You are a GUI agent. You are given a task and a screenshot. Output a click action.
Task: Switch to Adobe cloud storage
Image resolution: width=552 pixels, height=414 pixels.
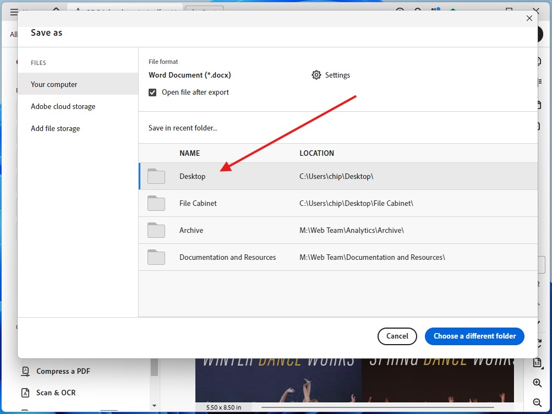(x=63, y=106)
